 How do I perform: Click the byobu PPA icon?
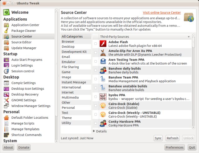[103, 97]
